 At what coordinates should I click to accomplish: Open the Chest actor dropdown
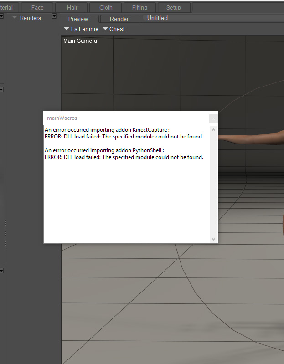pyautogui.click(x=114, y=29)
